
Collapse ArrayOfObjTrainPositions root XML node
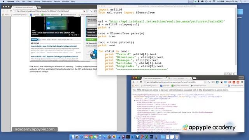pos(133,95)
